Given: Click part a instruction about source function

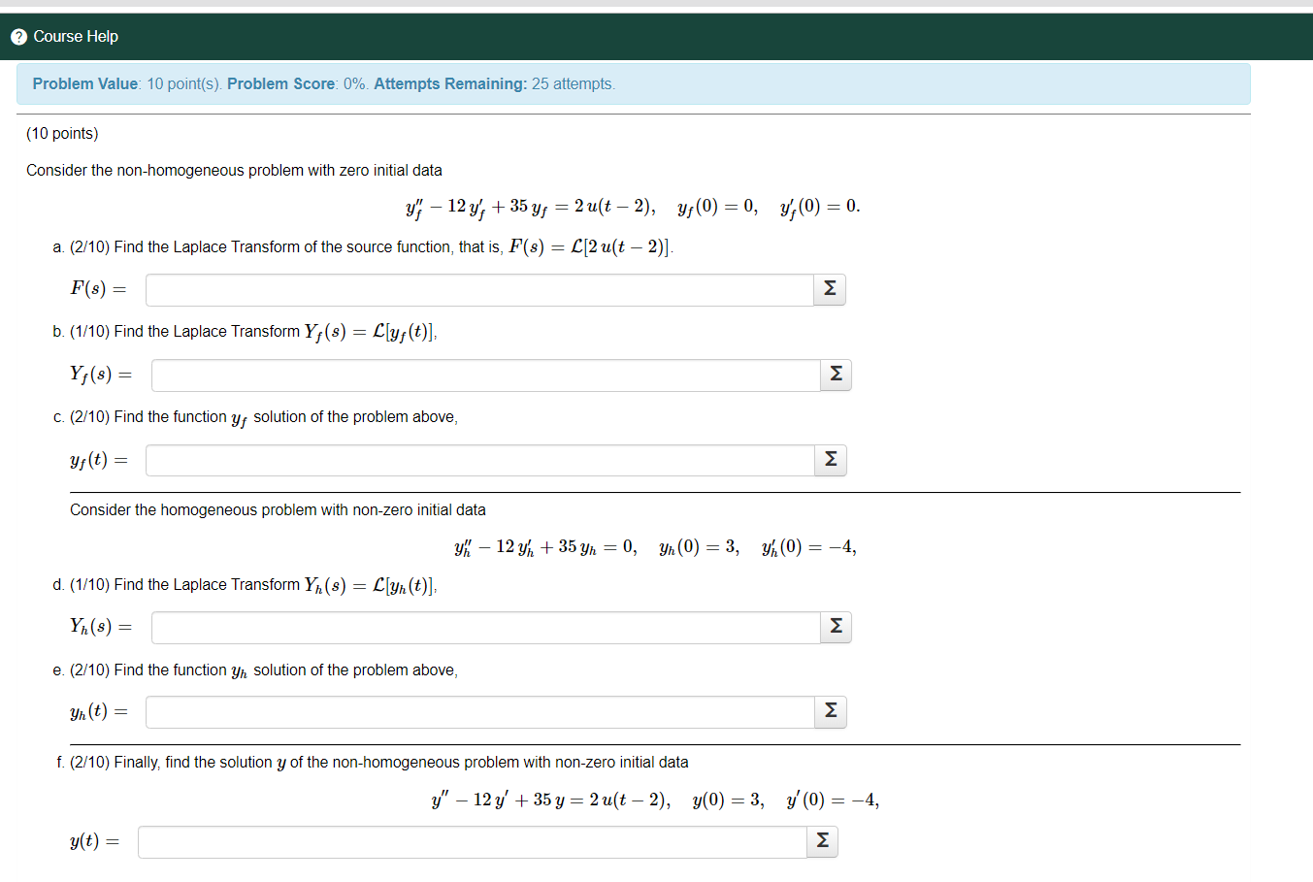Looking at the screenshot, I should [x=363, y=247].
